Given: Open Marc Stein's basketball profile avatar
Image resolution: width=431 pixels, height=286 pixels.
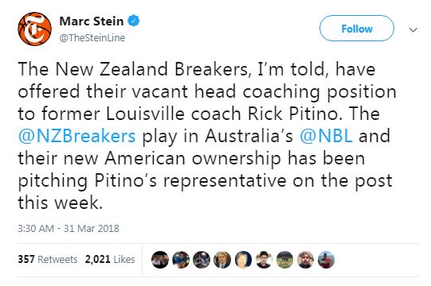Looking at the screenshot, I should 34,29.
